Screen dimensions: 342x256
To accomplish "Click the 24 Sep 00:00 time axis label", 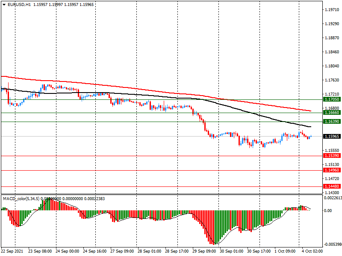I will coord(68,251).
